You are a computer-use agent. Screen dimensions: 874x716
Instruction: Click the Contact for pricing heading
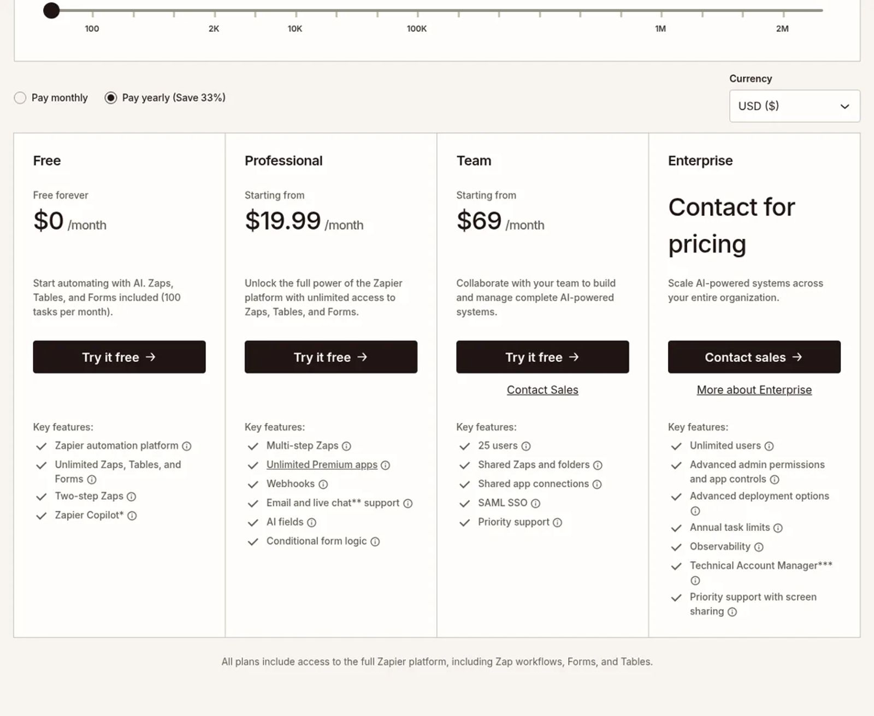coord(731,225)
